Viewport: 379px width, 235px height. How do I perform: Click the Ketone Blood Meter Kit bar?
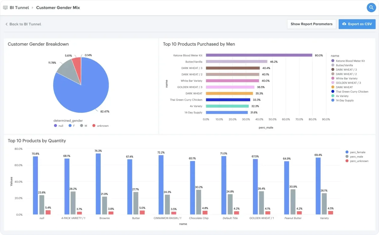pos(259,55)
